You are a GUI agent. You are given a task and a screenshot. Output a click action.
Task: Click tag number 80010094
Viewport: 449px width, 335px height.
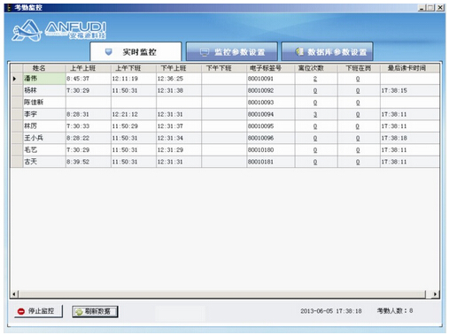(260, 114)
